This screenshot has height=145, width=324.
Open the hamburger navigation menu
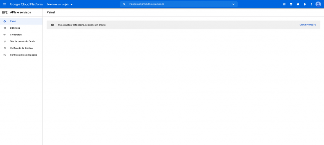point(5,4)
